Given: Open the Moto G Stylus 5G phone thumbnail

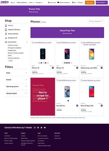Looking at the screenshot, I should [x=92, y=92].
